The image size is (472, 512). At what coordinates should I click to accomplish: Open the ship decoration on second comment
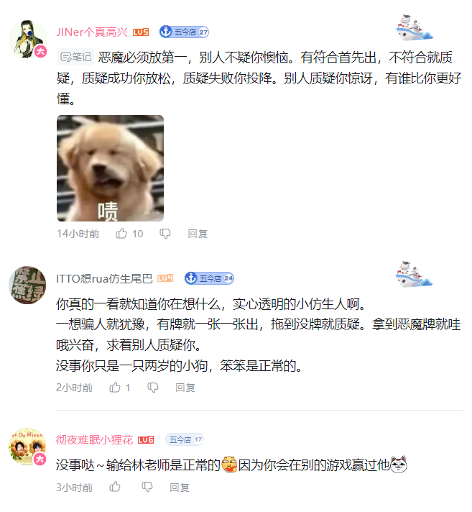click(x=414, y=274)
